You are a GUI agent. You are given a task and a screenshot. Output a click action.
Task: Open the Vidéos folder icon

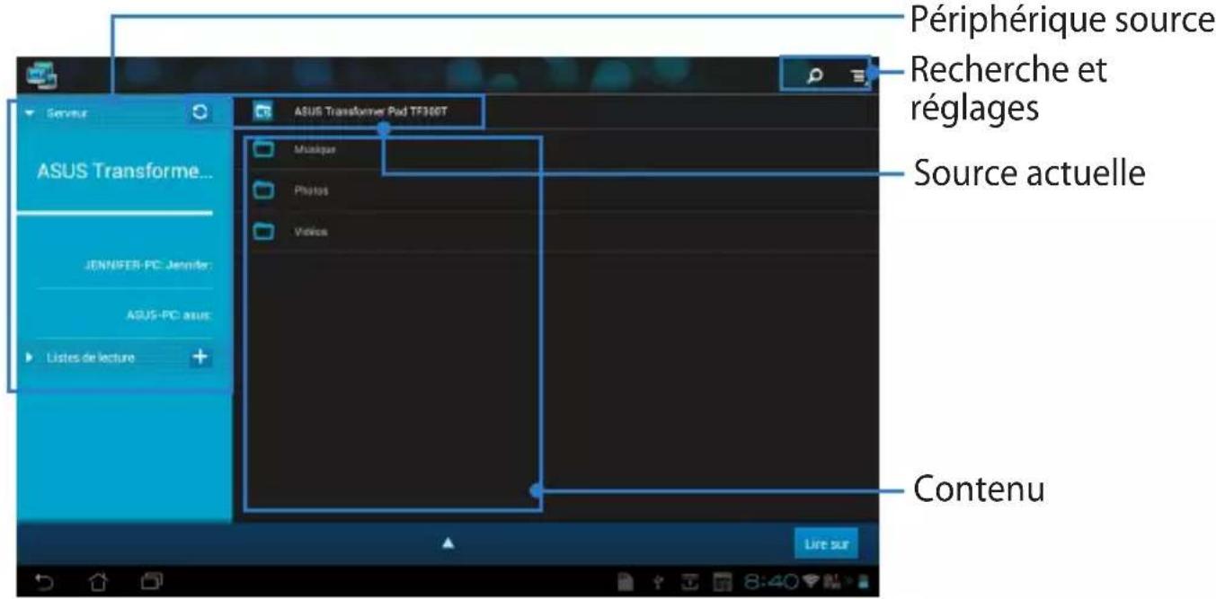[x=263, y=232]
